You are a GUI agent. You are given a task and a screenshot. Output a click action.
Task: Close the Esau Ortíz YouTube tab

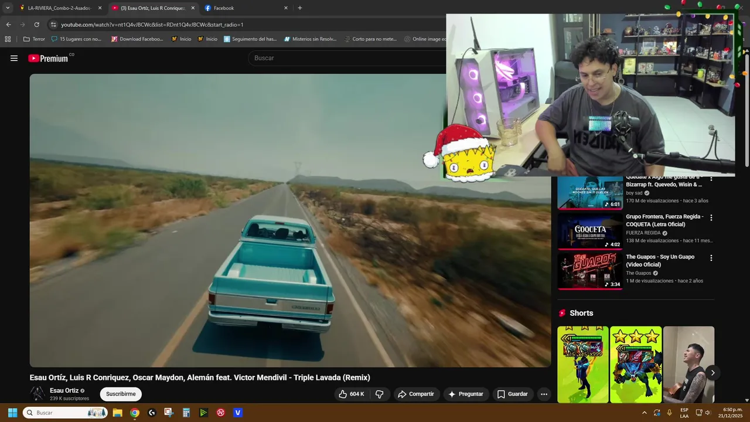193,8
